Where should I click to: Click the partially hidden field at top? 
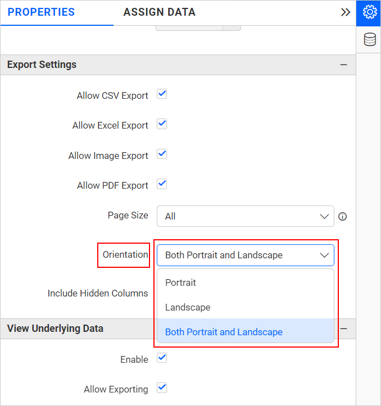[x=198, y=28]
